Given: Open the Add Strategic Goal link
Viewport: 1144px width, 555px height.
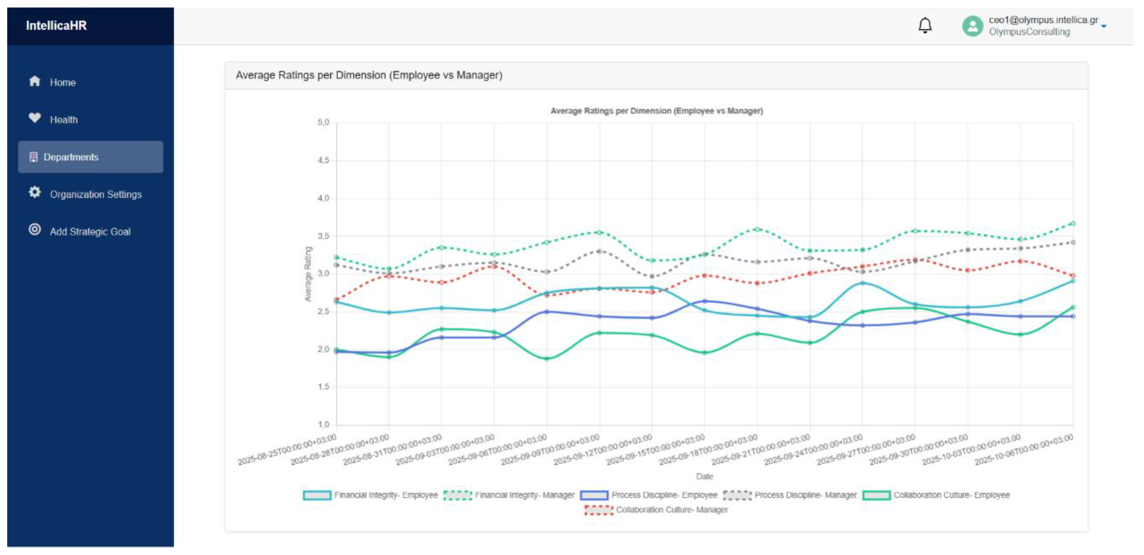Looking at the screenshot, I should [x=90, y=232].
